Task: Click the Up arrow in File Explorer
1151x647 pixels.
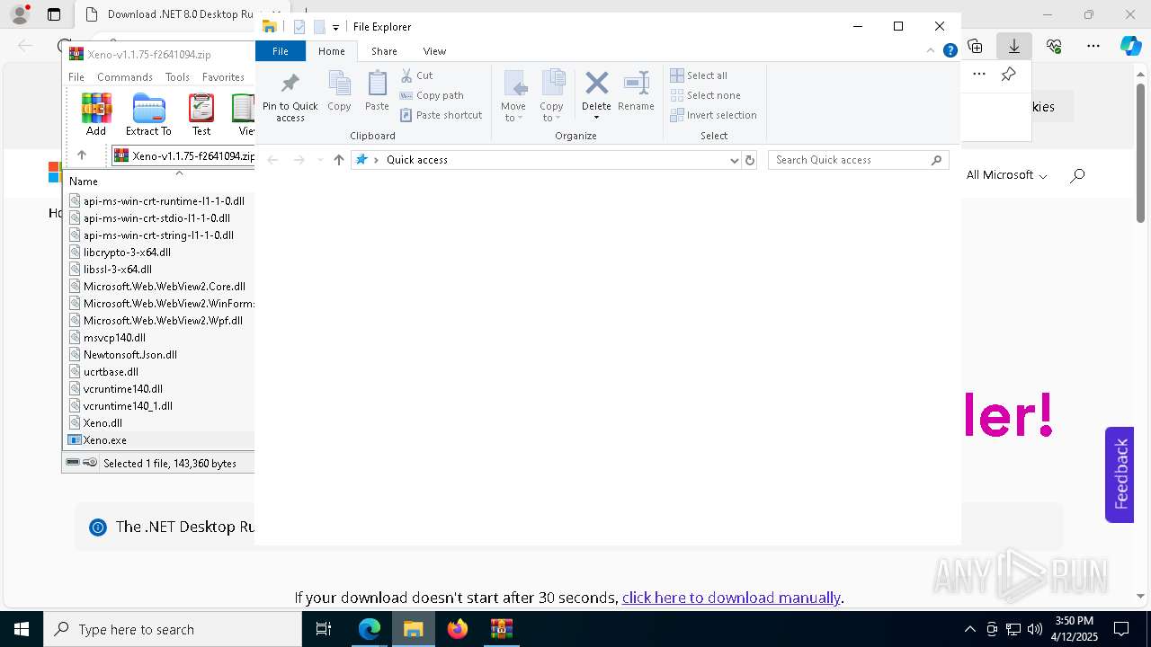Action: pyautogui.click(x=338, y=160)
